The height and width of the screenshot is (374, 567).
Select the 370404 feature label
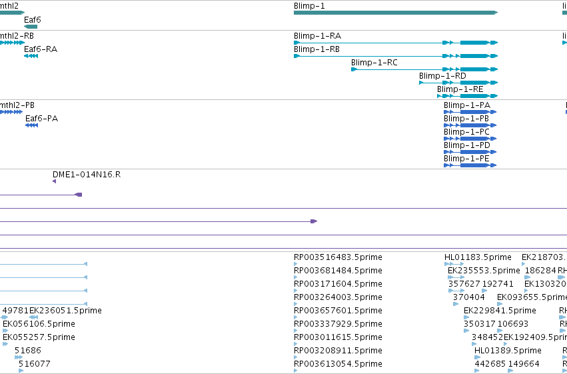pyautogui.click(x=468, y=297)
